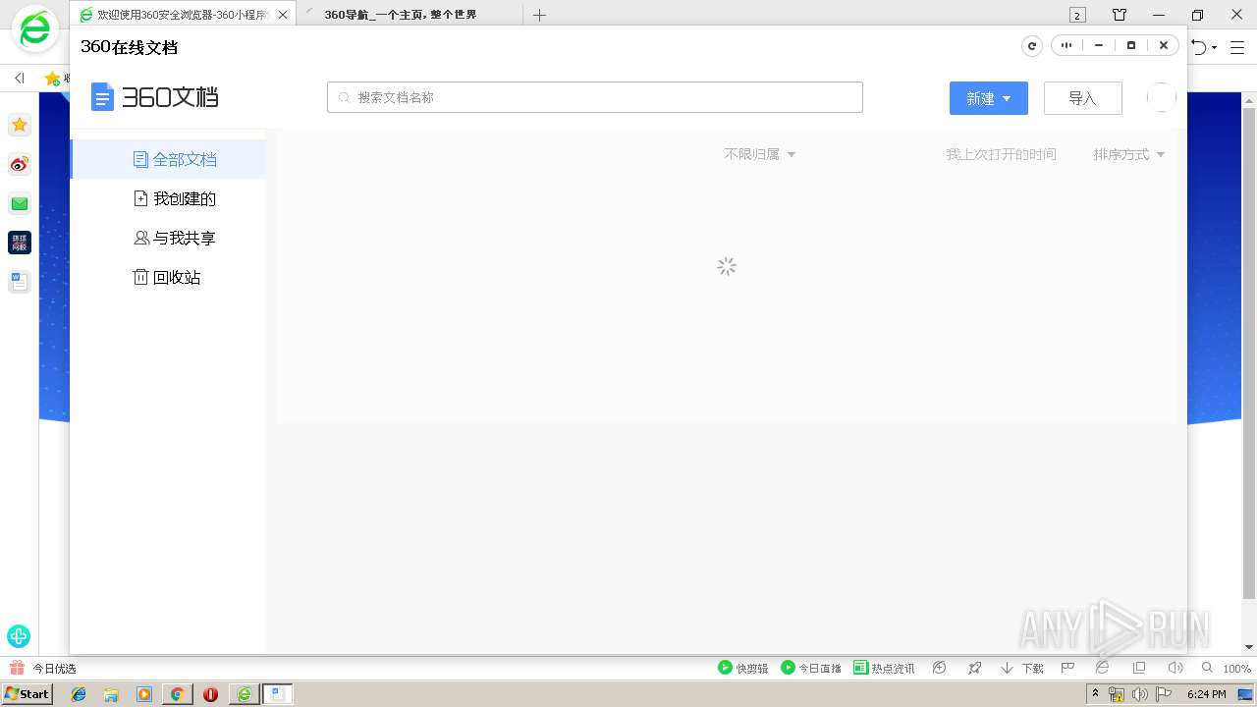Click the browser back arrow
Screen dimensions: 1257x707
pyautogui.click(x=19, y=78)
